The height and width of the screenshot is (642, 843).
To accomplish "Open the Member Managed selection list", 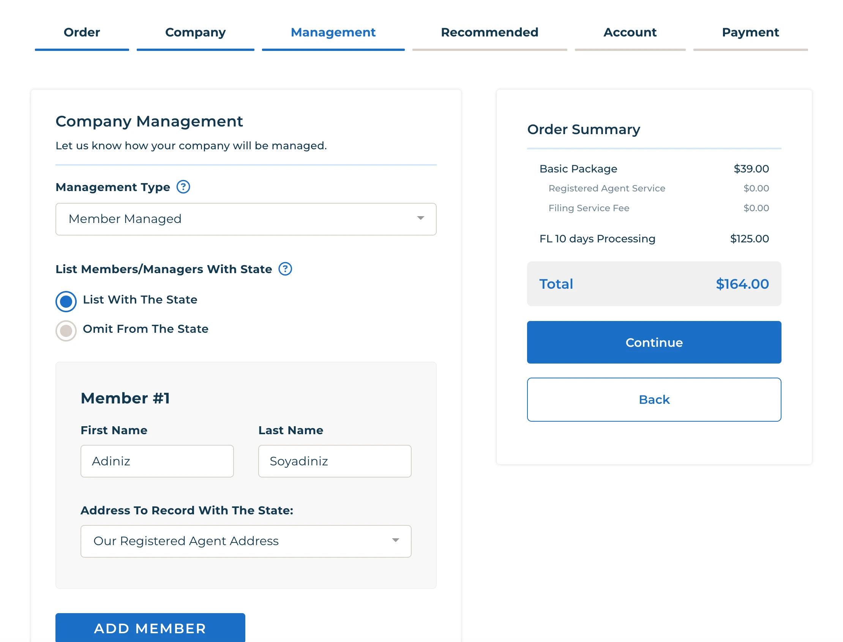I will (x=246, y=218).
